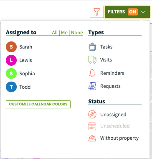Select the Visits truck icon
152x159 pixels.
coord(92,60)
